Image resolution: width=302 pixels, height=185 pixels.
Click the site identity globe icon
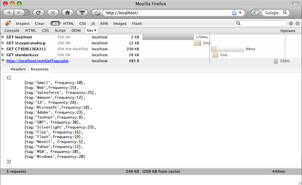(x=98, y=13)
